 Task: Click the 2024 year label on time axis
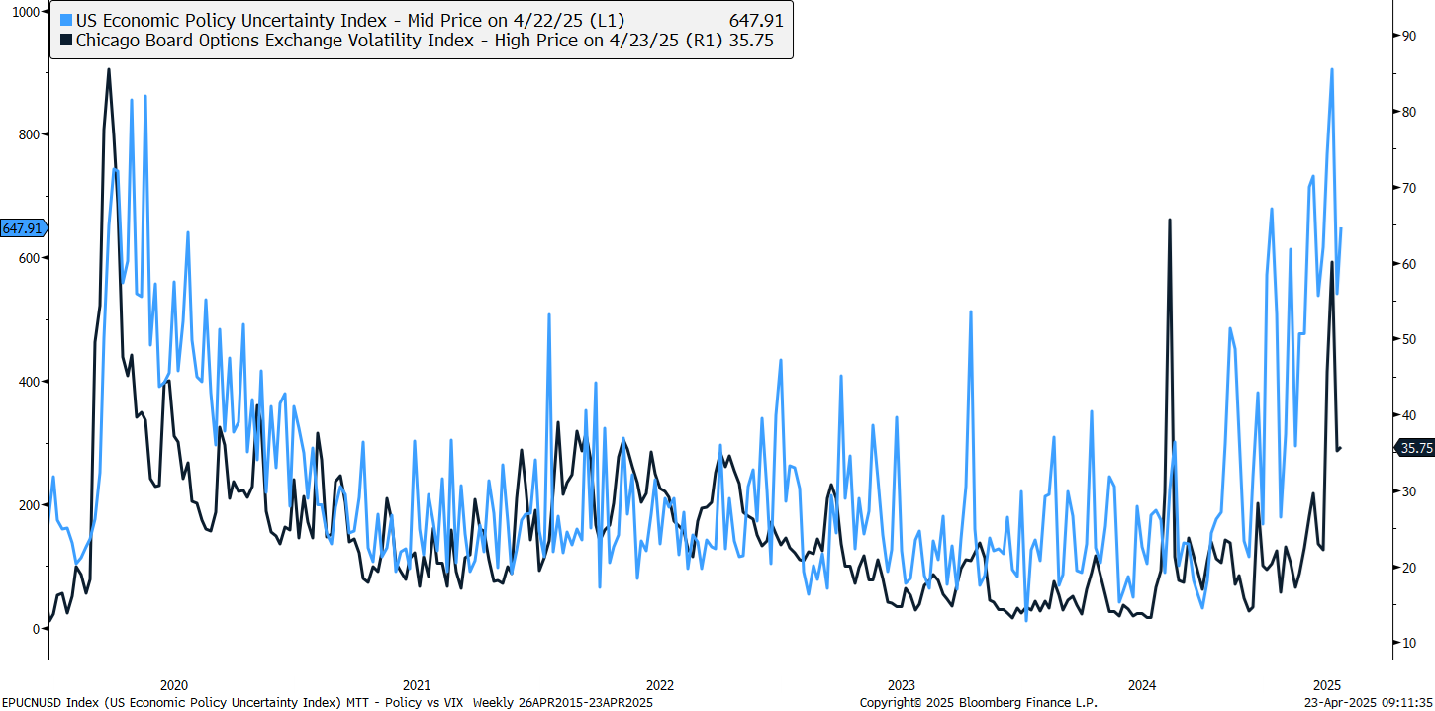[x=1142, y=685]
